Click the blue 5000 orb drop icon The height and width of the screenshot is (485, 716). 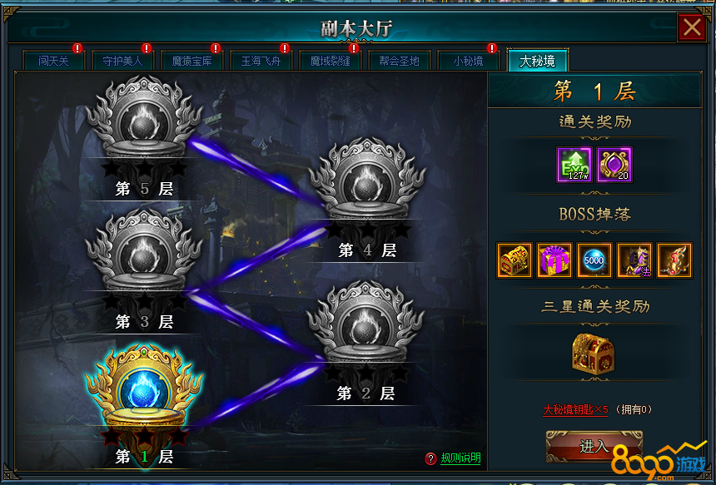click(594, 260)
